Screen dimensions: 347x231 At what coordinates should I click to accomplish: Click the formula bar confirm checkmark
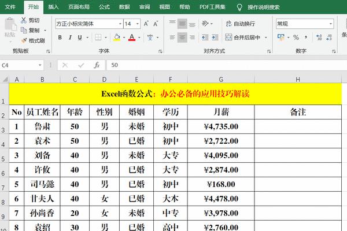point(81,65)
